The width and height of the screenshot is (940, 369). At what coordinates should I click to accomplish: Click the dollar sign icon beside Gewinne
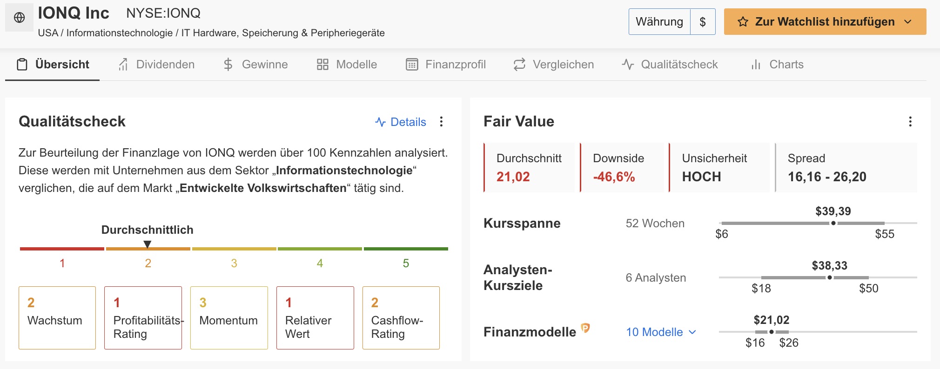click(228, 65)
